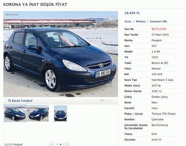Select the first pagination dot

(x=57, y=144)
